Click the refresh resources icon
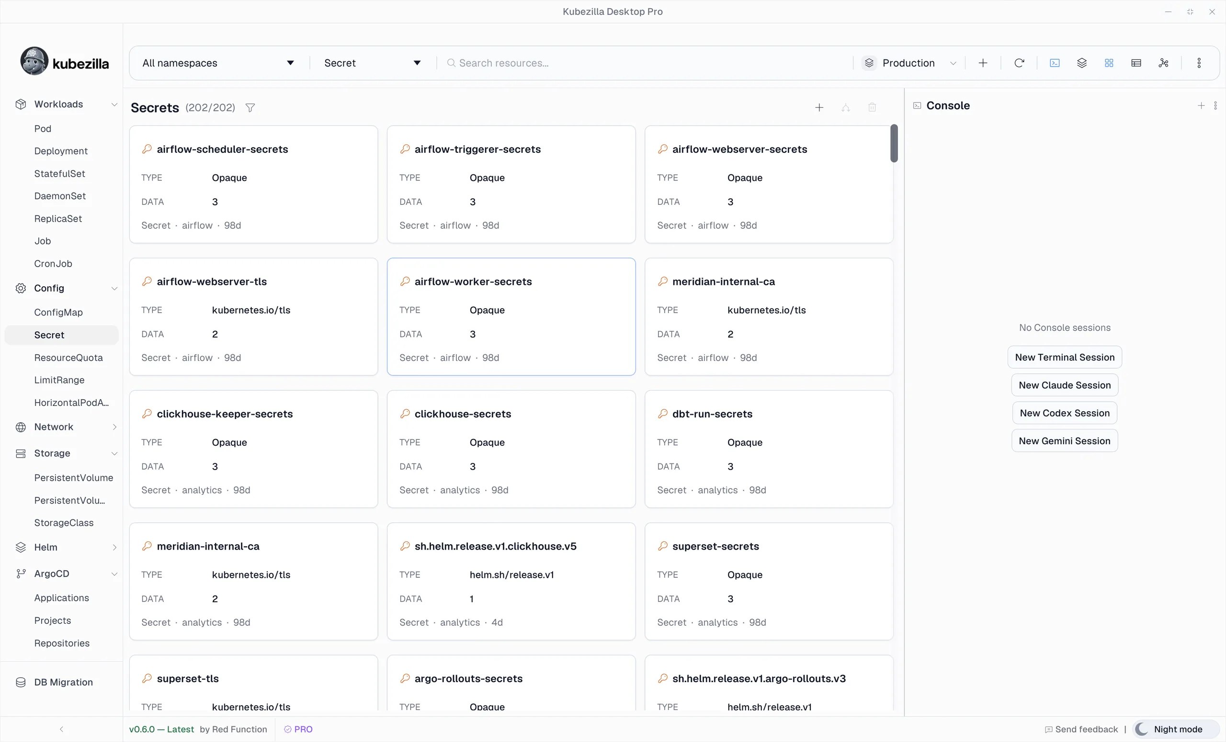Screen dimensions: 1226x742 point(1019,63)
